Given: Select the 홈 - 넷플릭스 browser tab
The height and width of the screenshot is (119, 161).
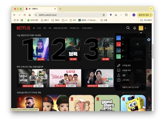Looking at the screenshot, I should [x=41, y=9].
